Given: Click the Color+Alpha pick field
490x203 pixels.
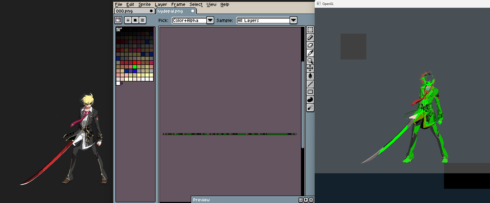Looking at the screenshot, I should pos(189,20).
